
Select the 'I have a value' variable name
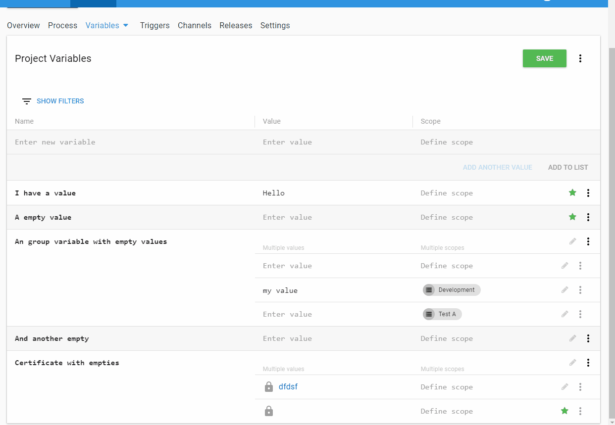45,193
